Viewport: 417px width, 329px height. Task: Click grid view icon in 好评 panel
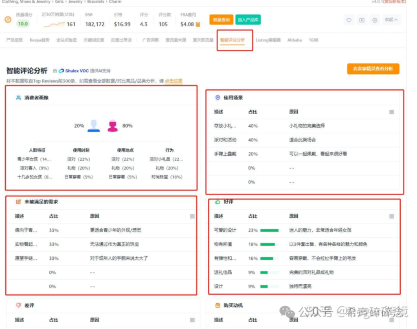tap(391, 216)
